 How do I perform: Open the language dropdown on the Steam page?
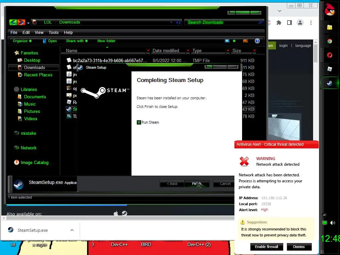point(303,45)
